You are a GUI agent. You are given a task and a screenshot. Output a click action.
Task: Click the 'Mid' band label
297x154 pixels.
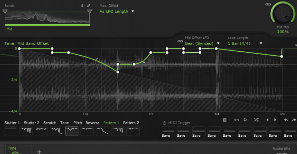(x=9, y=29)
